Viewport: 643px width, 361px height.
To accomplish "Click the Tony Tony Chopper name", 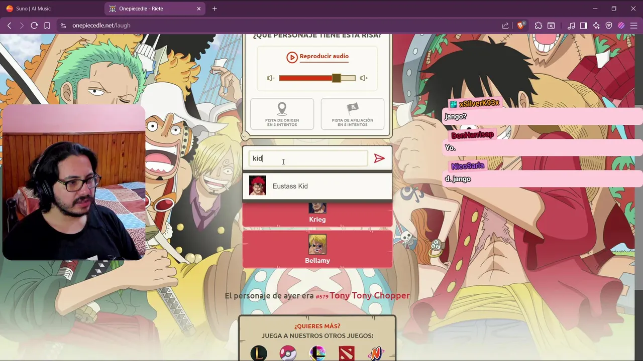I will [x=370, y=296].
